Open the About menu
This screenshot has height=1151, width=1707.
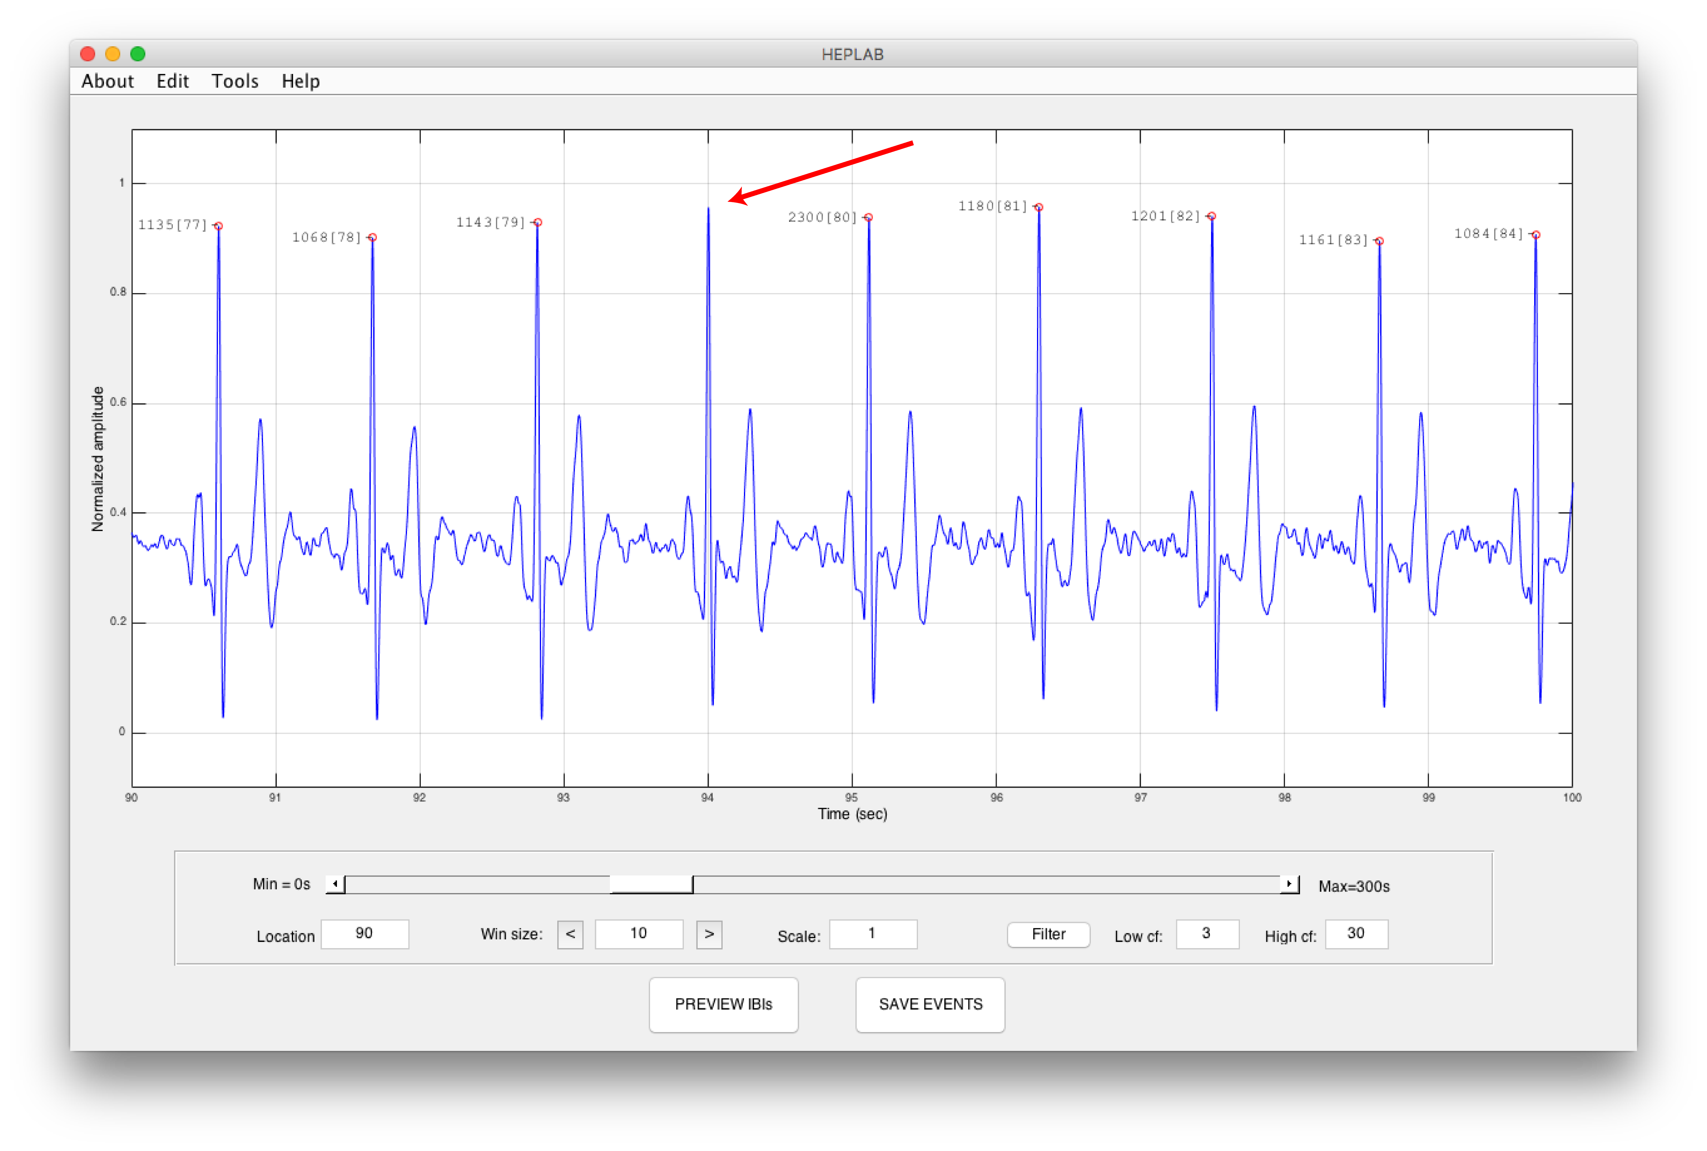(107, 81)
